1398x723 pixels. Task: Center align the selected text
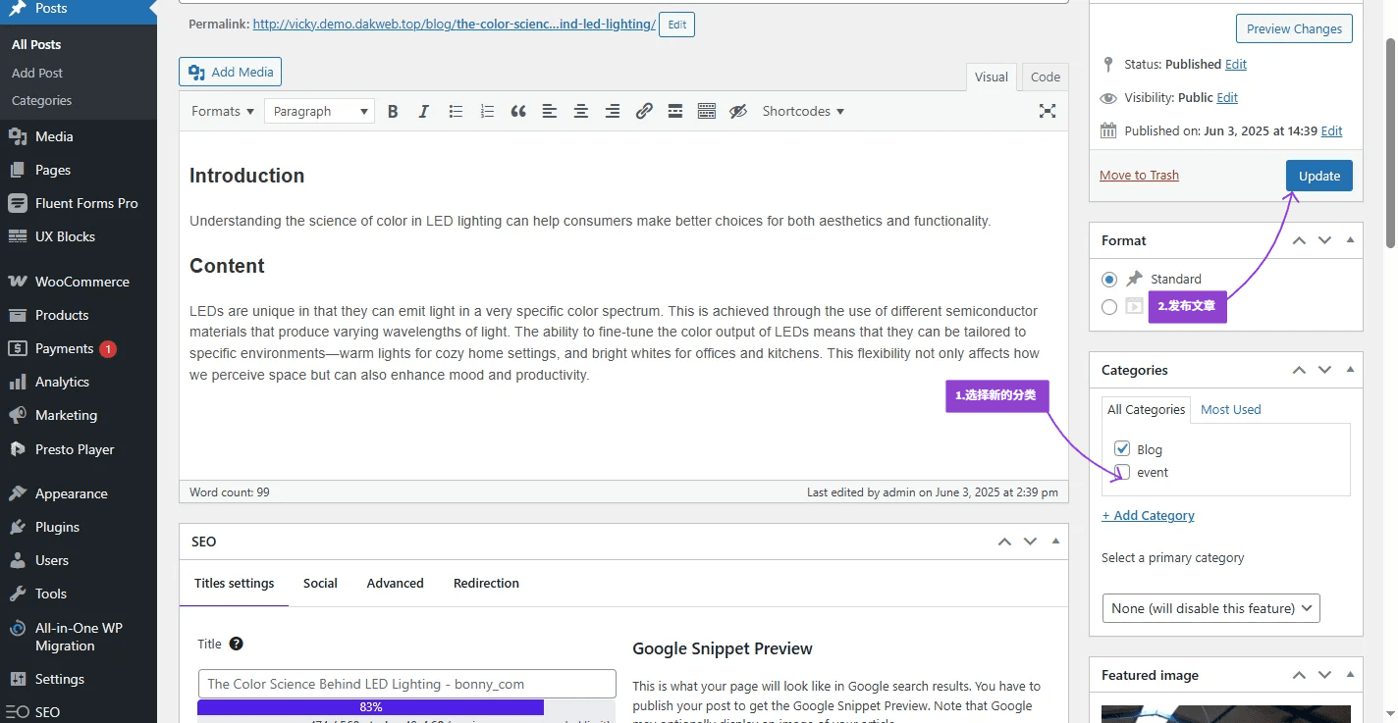[581, 112]
